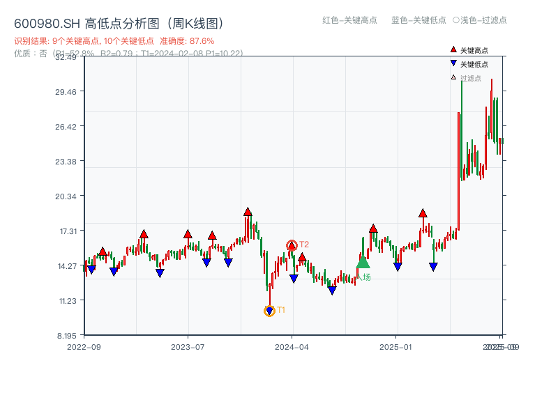Image resolution: width=558 pixels, height=418 pixels.
Task: Click the 准确度: 87.6% text
Action: click(187, 41)
